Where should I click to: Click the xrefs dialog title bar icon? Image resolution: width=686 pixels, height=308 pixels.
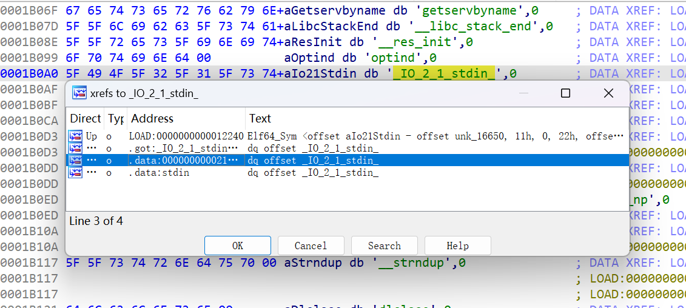[79, 93]
